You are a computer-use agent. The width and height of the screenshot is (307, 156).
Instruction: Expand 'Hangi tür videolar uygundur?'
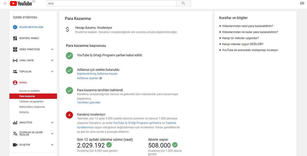[x=239, y=38]
